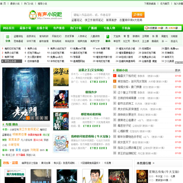
Task: Click the 明朝那些事 topic tag
Action: 20,135
